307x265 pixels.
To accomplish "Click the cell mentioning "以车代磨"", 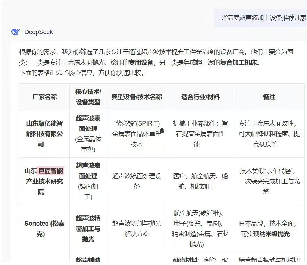I will point(269,181).
